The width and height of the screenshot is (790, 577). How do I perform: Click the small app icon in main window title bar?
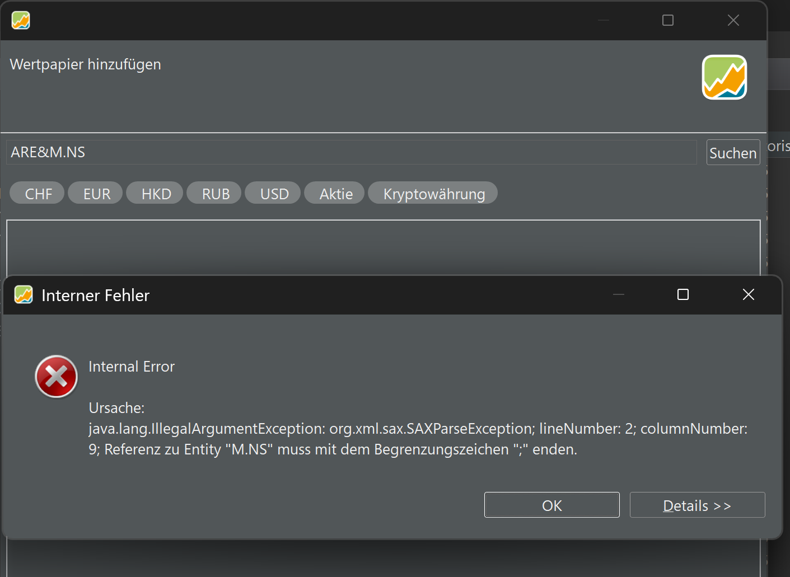coord(21,20)
